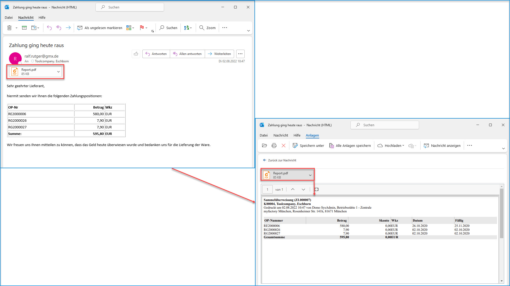Open the Datei menu in left window
510x286 pixels.
9,18
